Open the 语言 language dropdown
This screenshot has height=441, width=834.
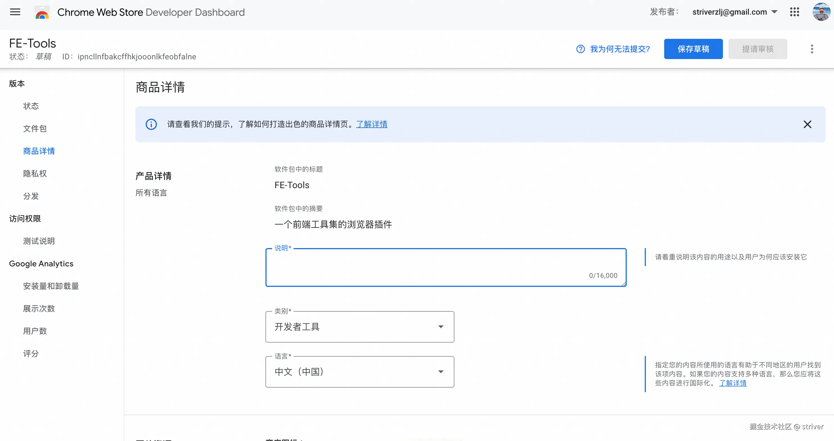[x=360, y=372]
